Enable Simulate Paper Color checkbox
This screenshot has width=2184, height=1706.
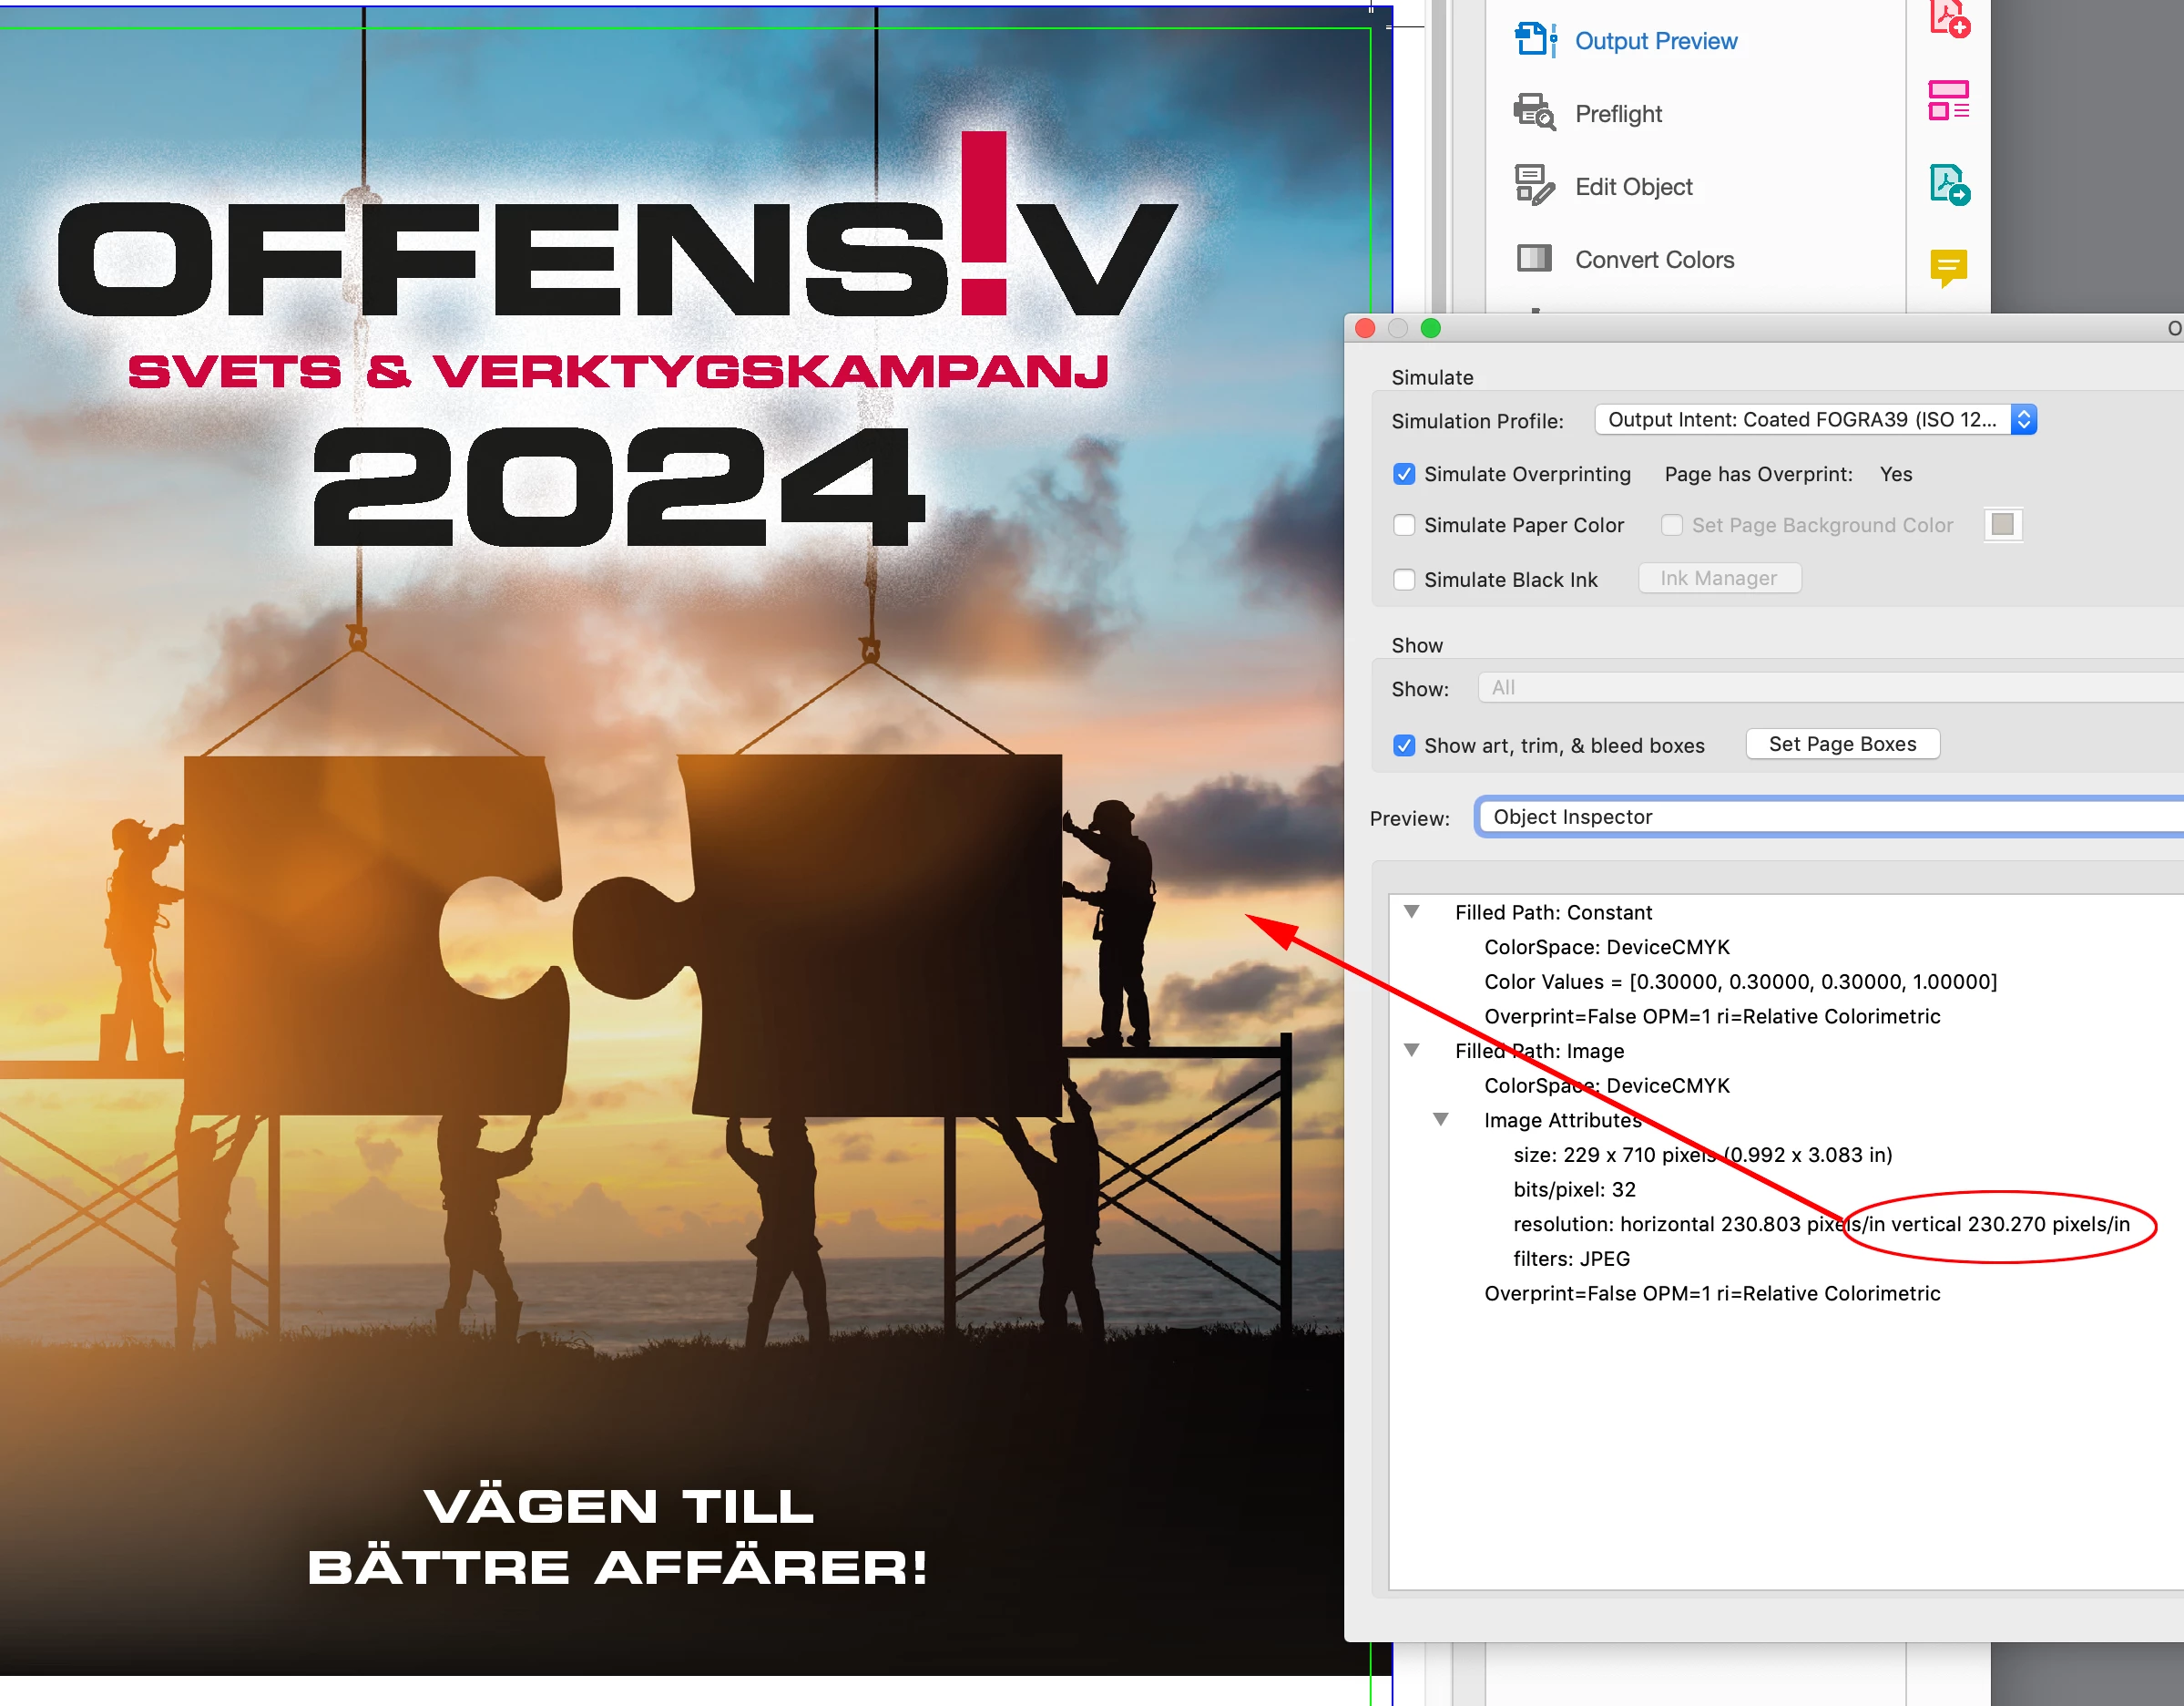click(1404, 525)
